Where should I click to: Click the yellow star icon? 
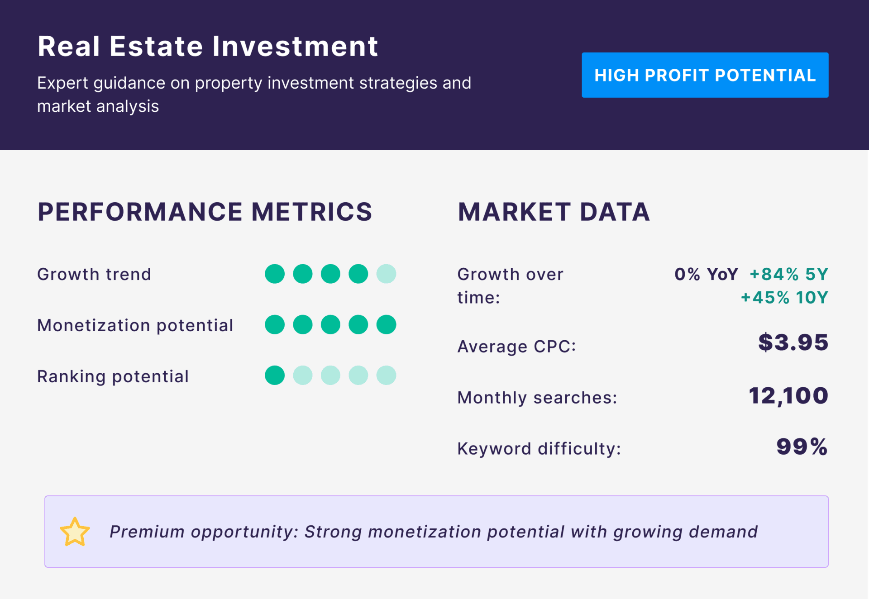point(75,532)
